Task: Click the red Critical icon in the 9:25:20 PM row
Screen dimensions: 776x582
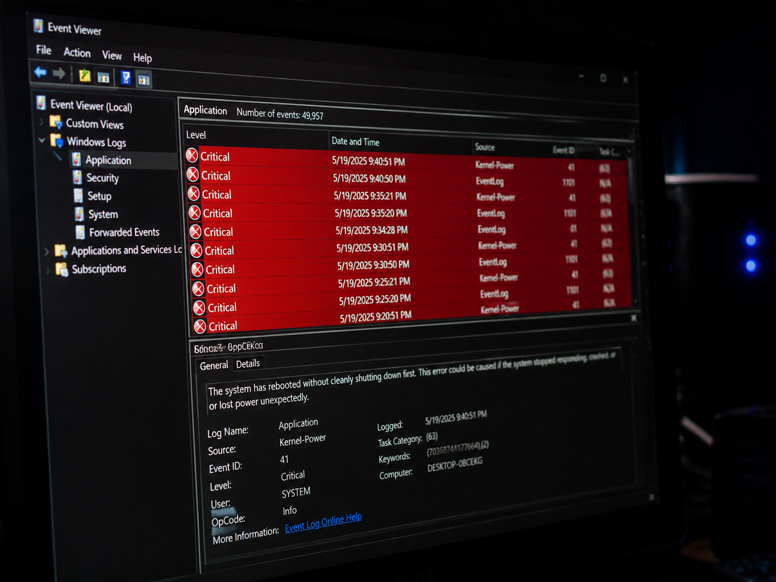Action: [x=199, y=308]
